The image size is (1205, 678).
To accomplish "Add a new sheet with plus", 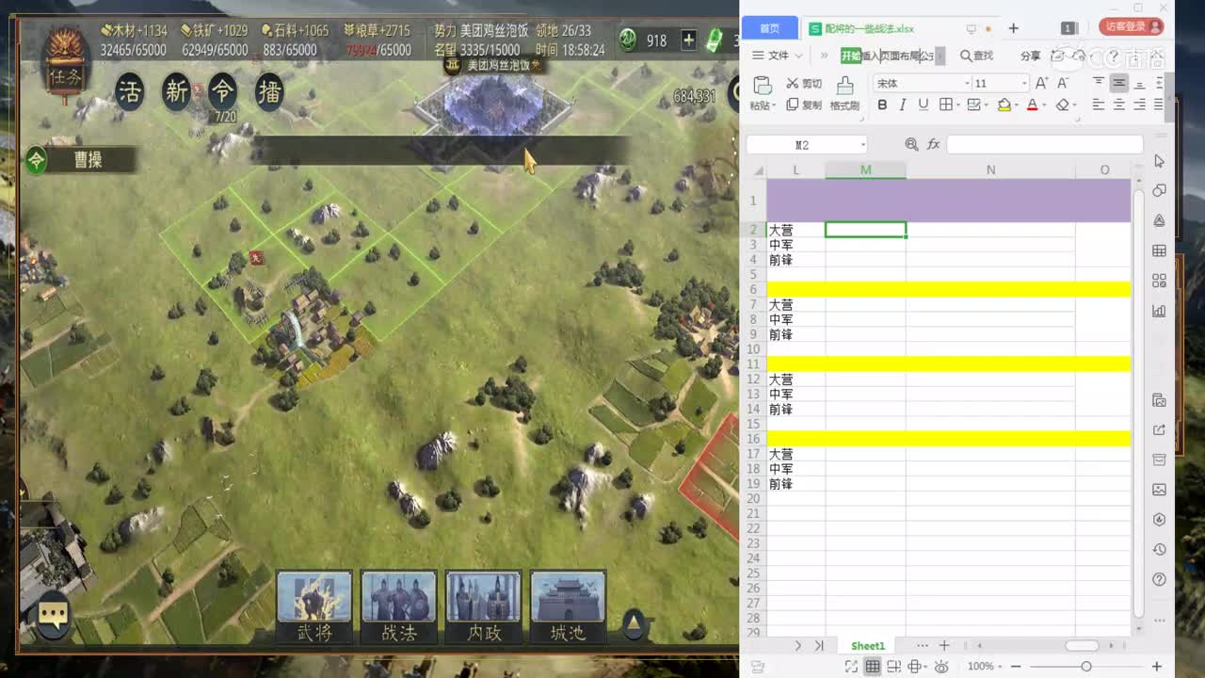I will [944, 646].
